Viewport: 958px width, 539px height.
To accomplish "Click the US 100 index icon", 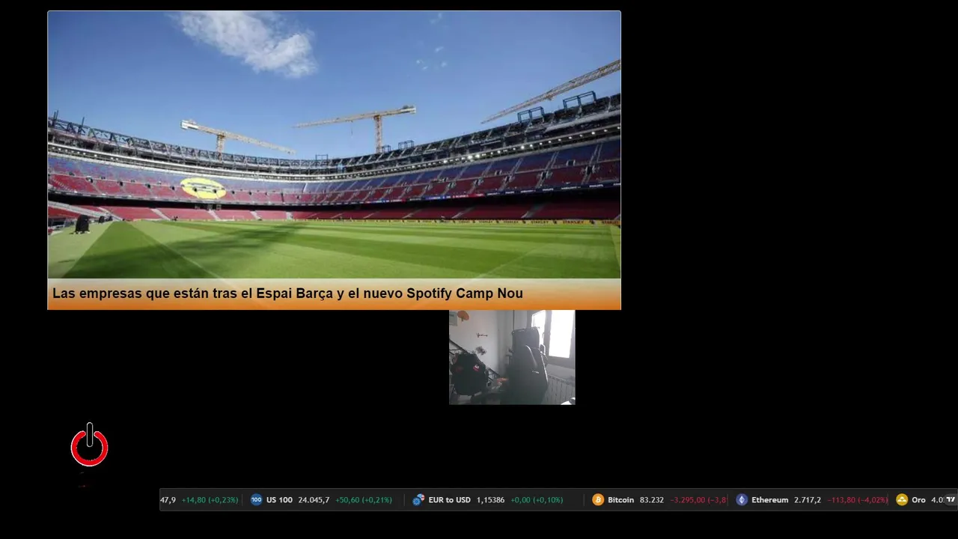I will 256,499.
